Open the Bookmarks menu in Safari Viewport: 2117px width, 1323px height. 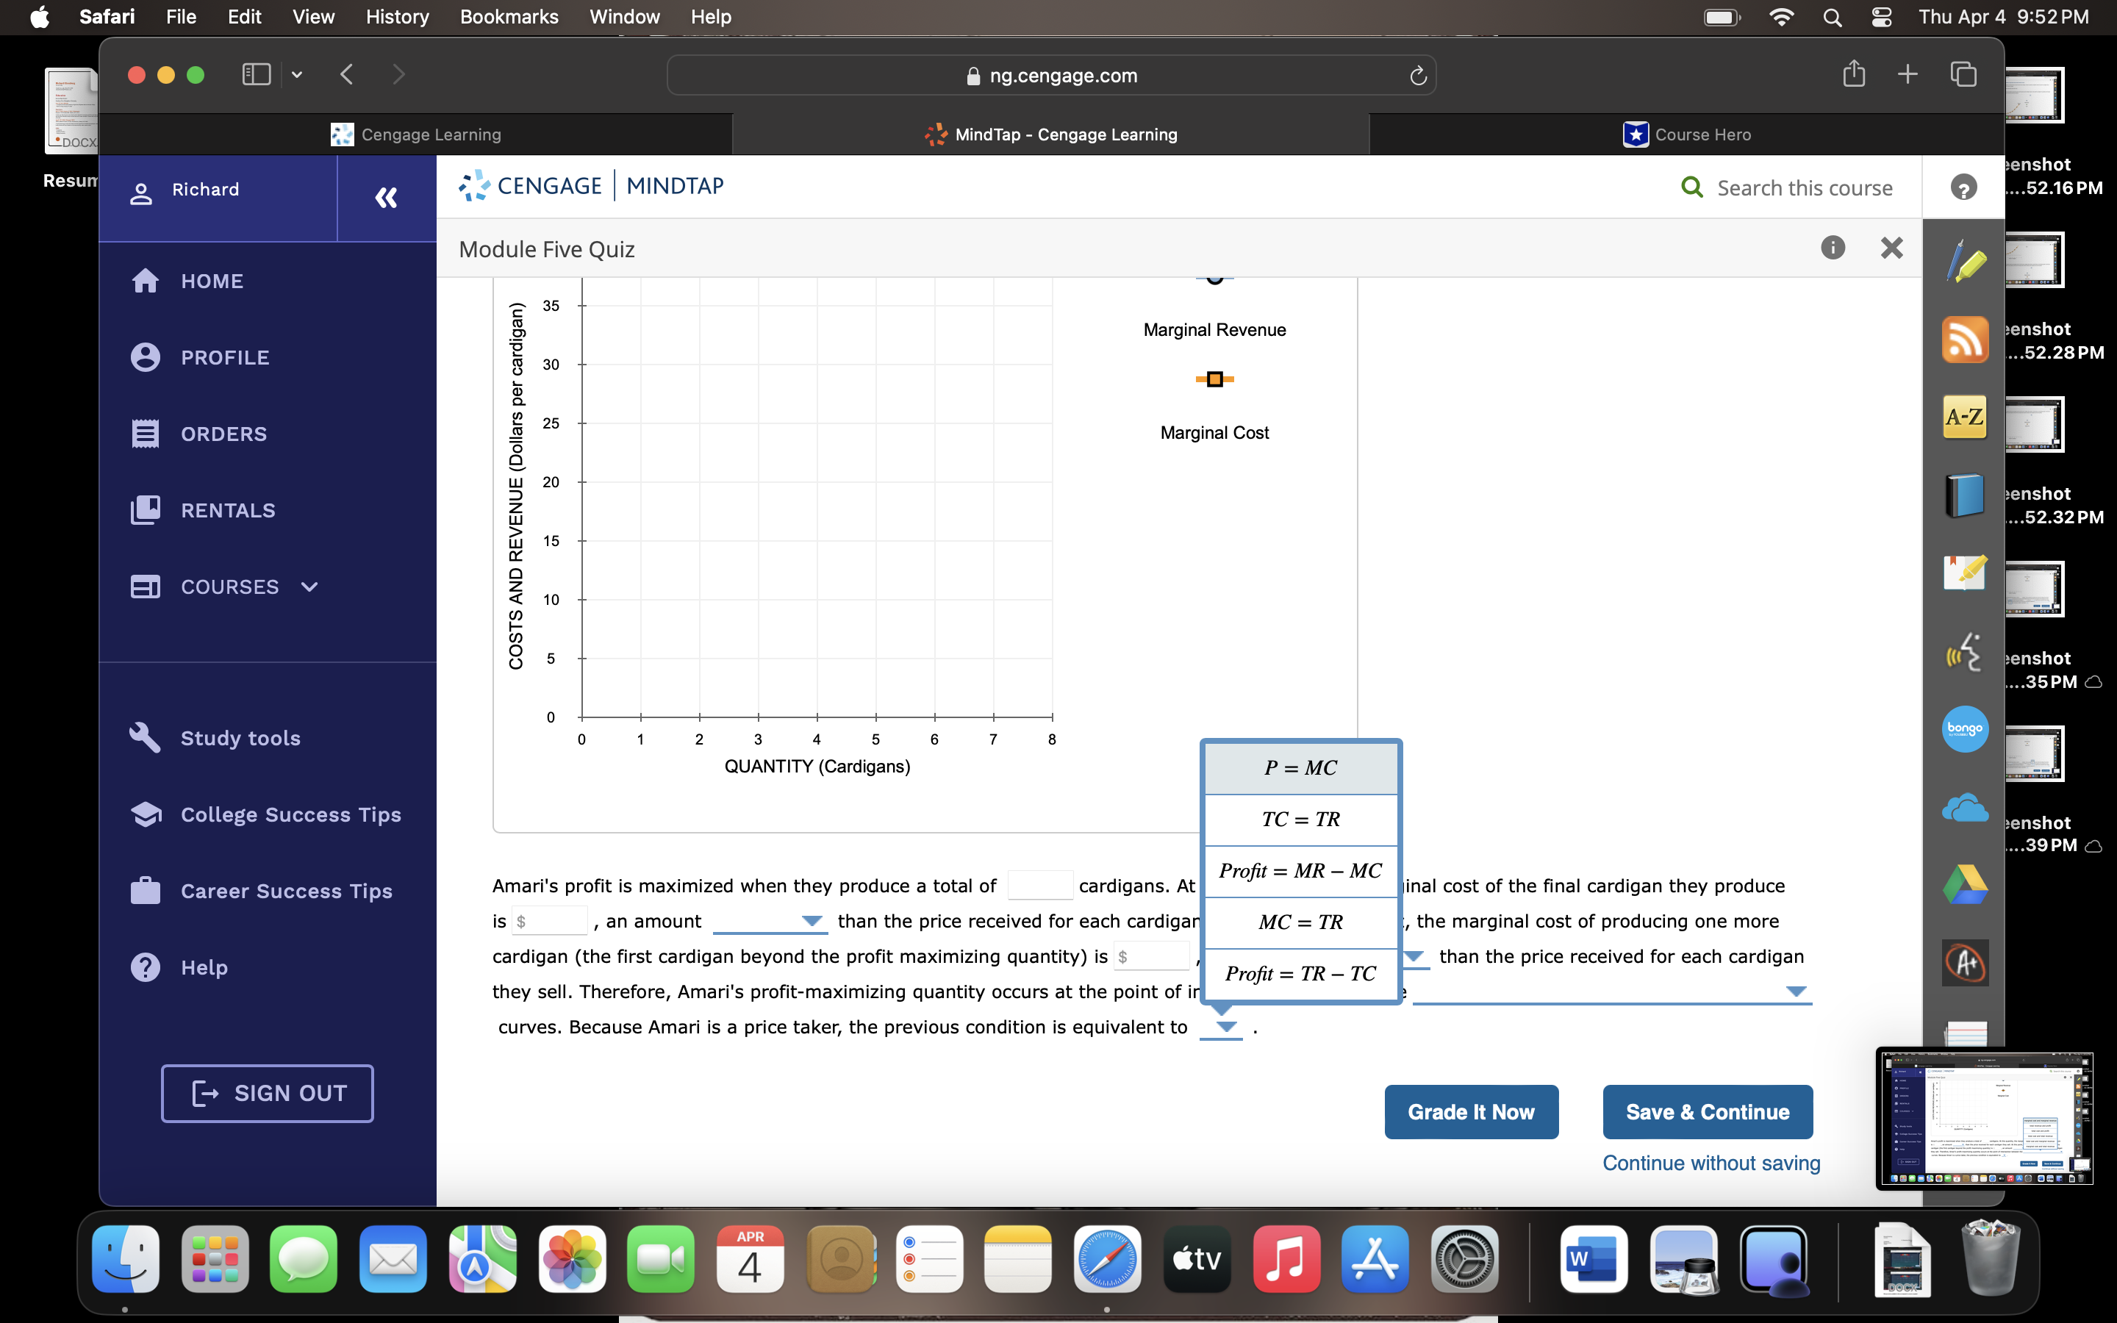509,17
